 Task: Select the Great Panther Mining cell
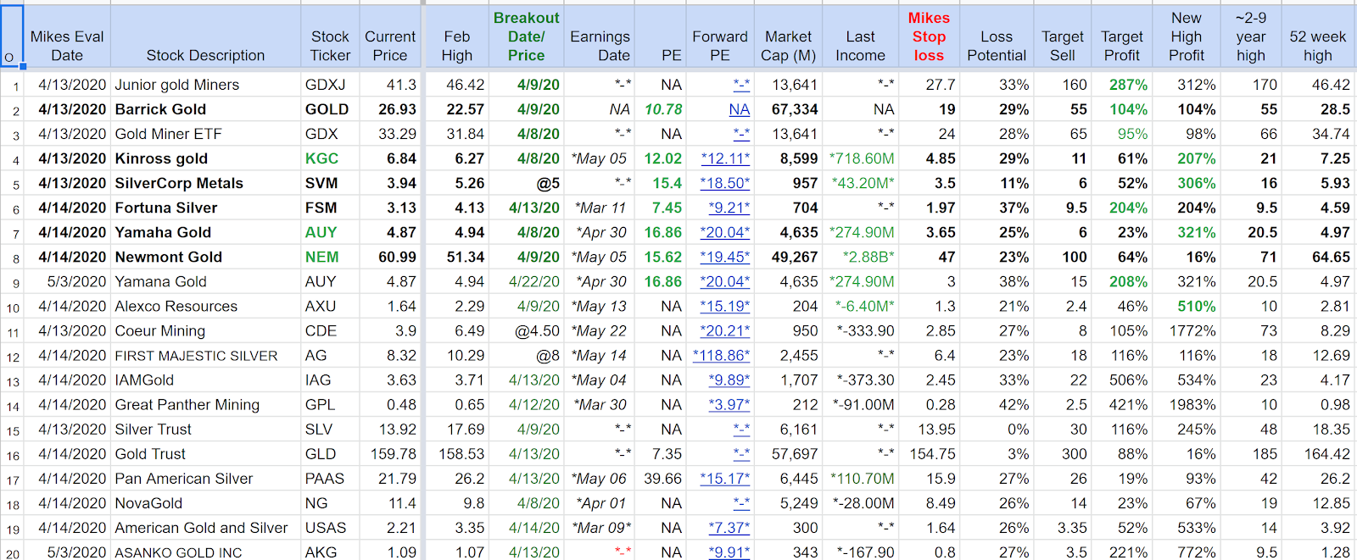205,404
